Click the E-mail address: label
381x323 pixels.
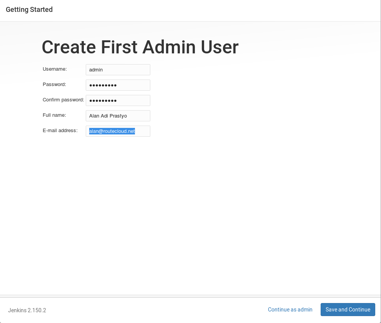[60, 131]
